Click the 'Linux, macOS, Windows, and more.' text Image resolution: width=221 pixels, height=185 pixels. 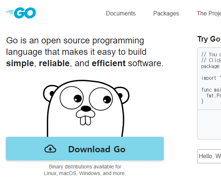tap(85, 173)
